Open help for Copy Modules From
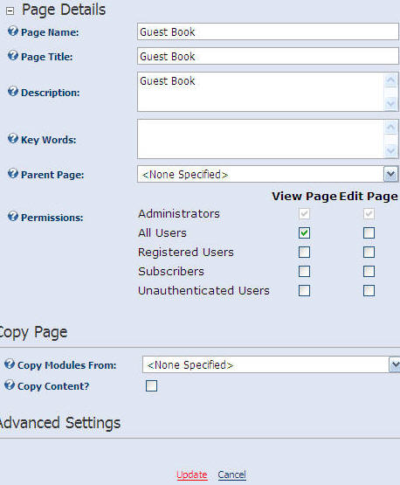This screenshot has width=400, height=485. (10, 364)
